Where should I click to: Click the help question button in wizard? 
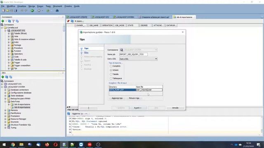88,108
